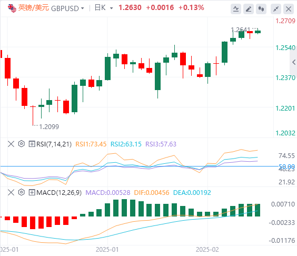297x256 pixels.
Task: Open the indicator line chart icon
Action: (x=236, y=9)
